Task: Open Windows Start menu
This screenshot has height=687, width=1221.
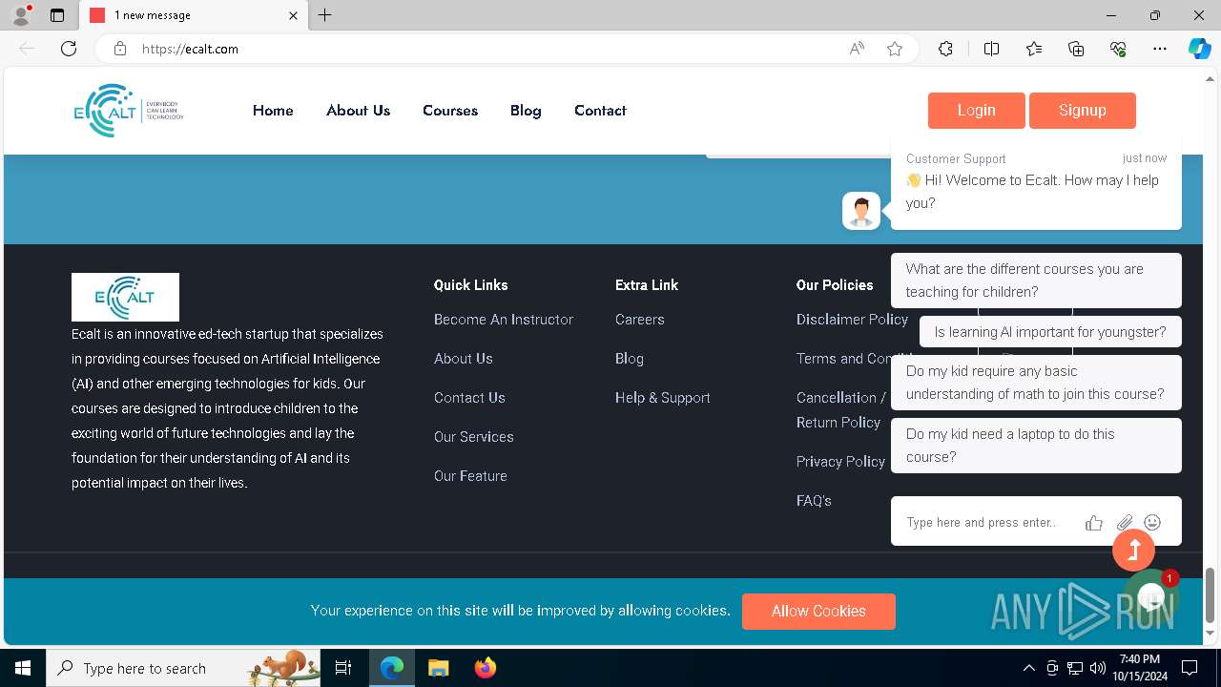Action: pos(23,668)
